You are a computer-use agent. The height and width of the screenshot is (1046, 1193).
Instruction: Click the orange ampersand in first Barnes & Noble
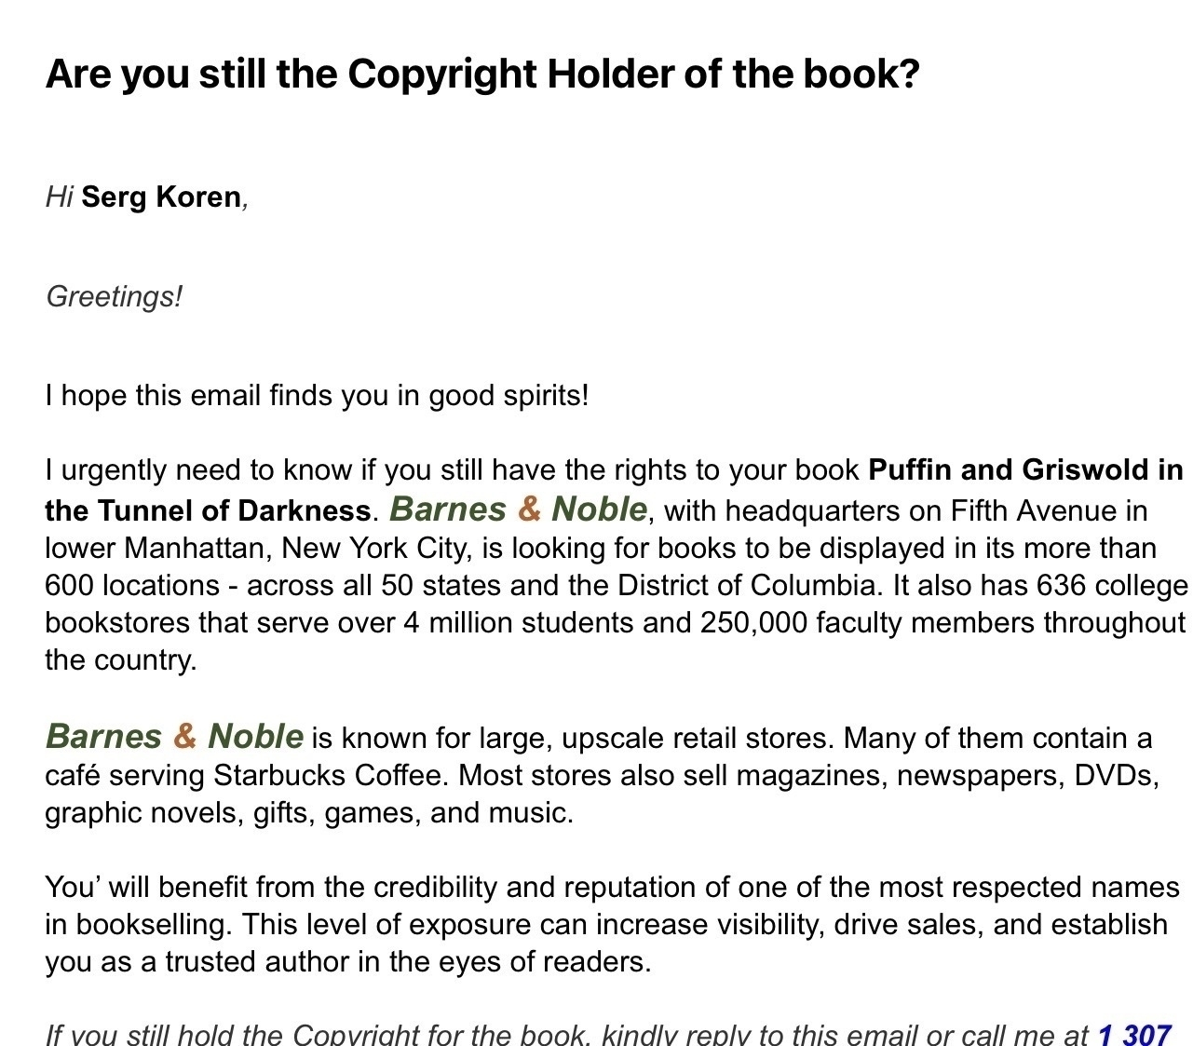click(529, 509)
